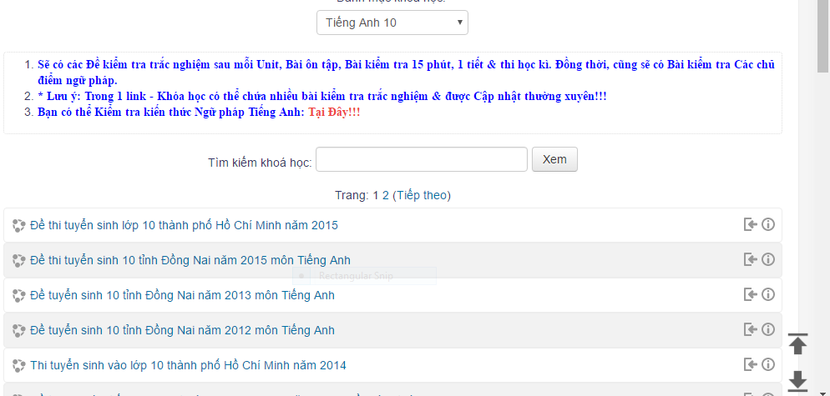Open Đề thi tuyển sinh 10 Đồng Nai 2015 course
830x396 pixels.
[x=190, y=260]
